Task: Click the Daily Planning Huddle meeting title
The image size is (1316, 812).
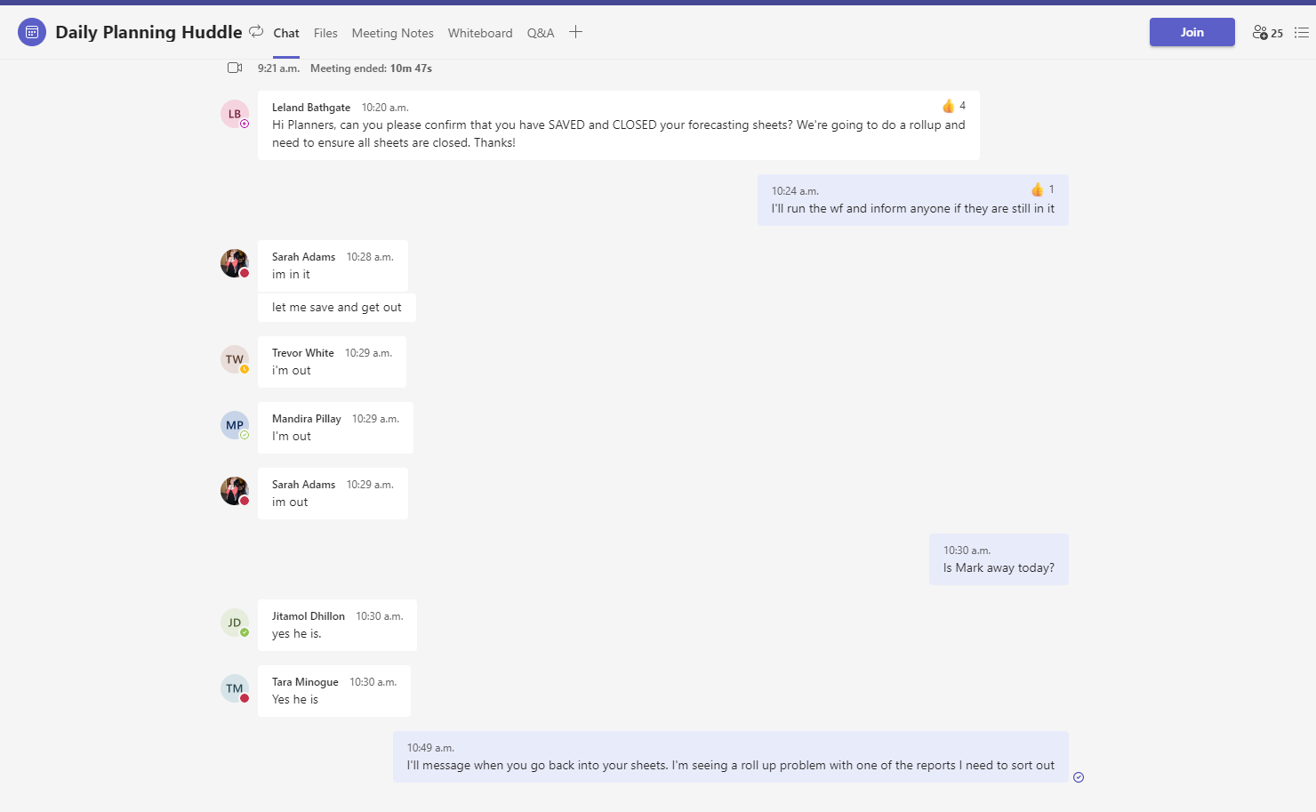Action: click(148, 31)
